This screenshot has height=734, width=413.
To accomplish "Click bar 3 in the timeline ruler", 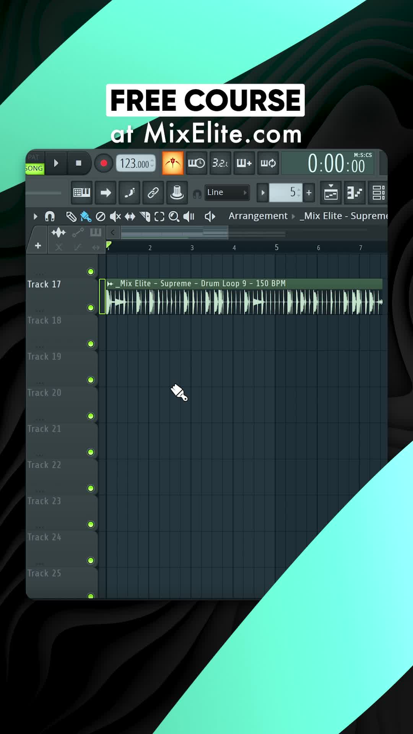I will (192, 248).
